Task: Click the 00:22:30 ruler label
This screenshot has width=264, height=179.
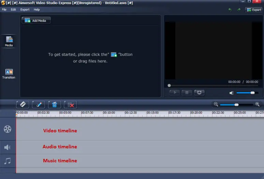Action: coord(218,113)
